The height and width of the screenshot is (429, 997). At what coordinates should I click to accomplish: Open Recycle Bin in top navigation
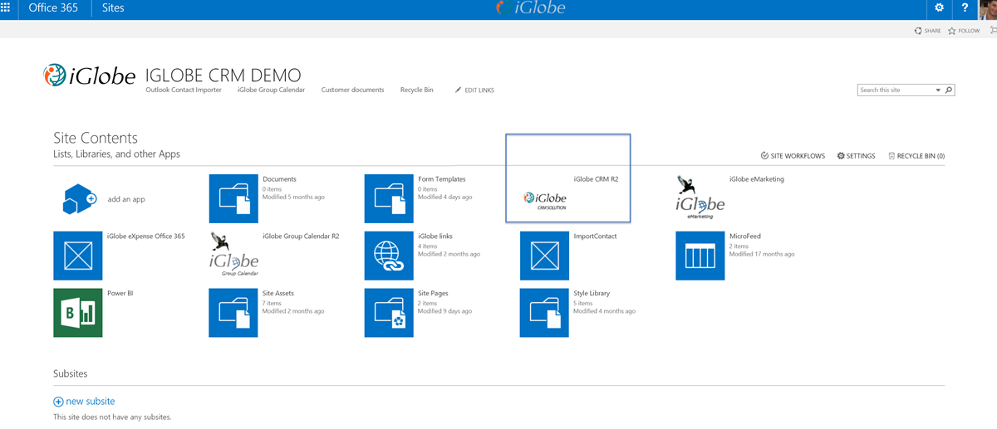pos(417,90)
